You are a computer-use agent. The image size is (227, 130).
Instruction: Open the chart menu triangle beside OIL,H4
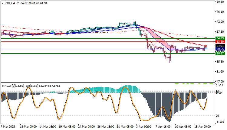coord(3,3)
